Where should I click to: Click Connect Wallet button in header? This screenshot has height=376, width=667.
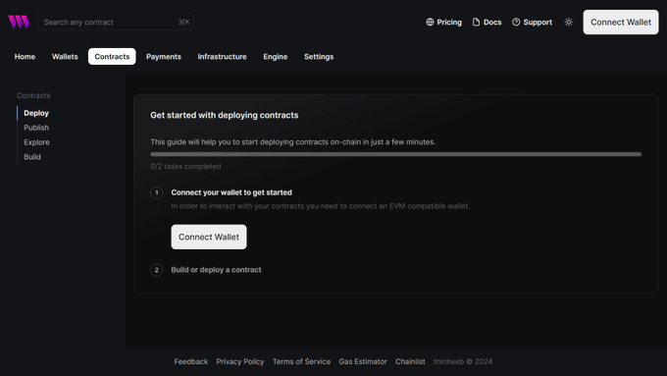click(x=621, y=23)
